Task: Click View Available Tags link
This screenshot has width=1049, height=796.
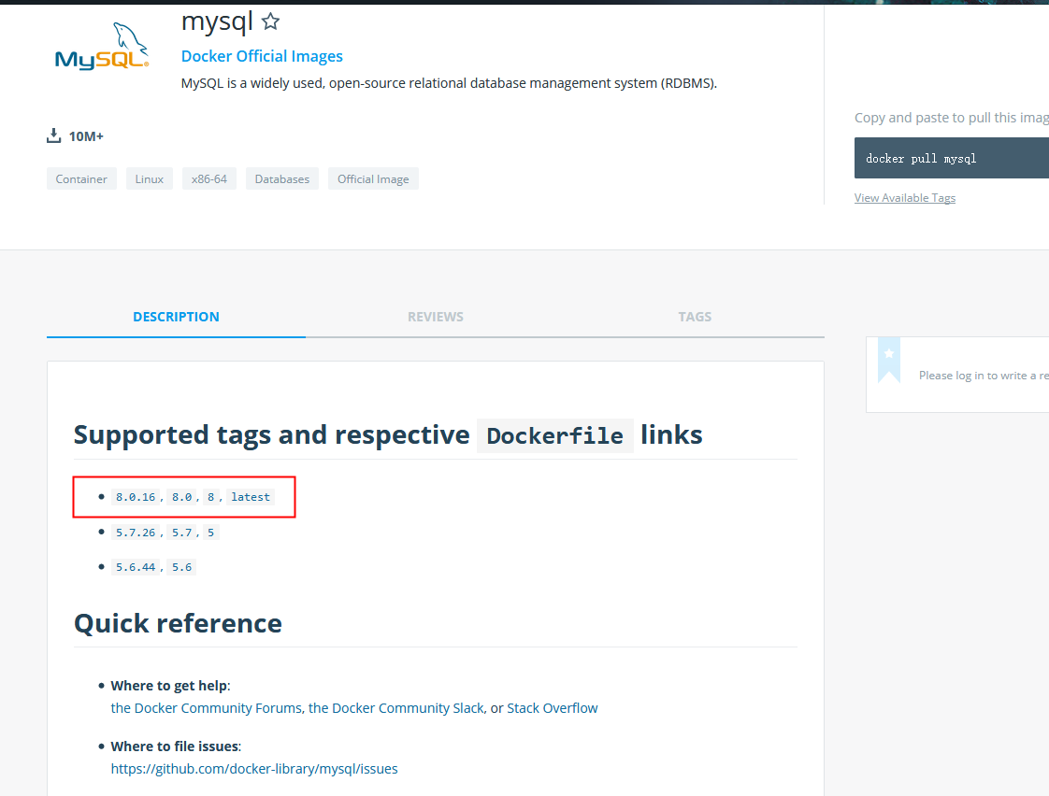Action: (904, 198)
